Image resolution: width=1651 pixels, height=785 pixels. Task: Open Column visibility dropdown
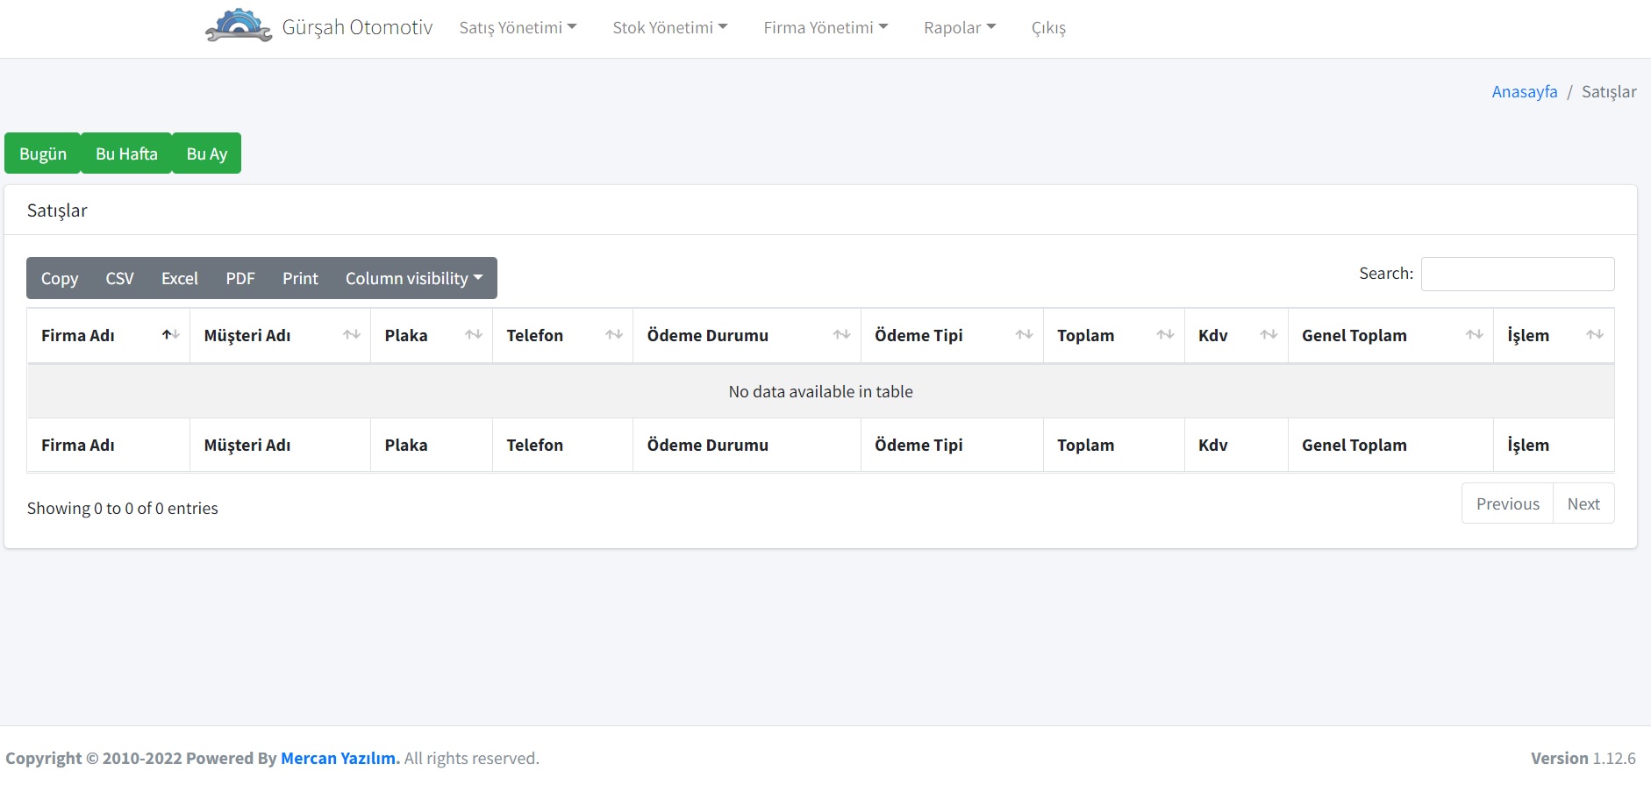(413, 278)
